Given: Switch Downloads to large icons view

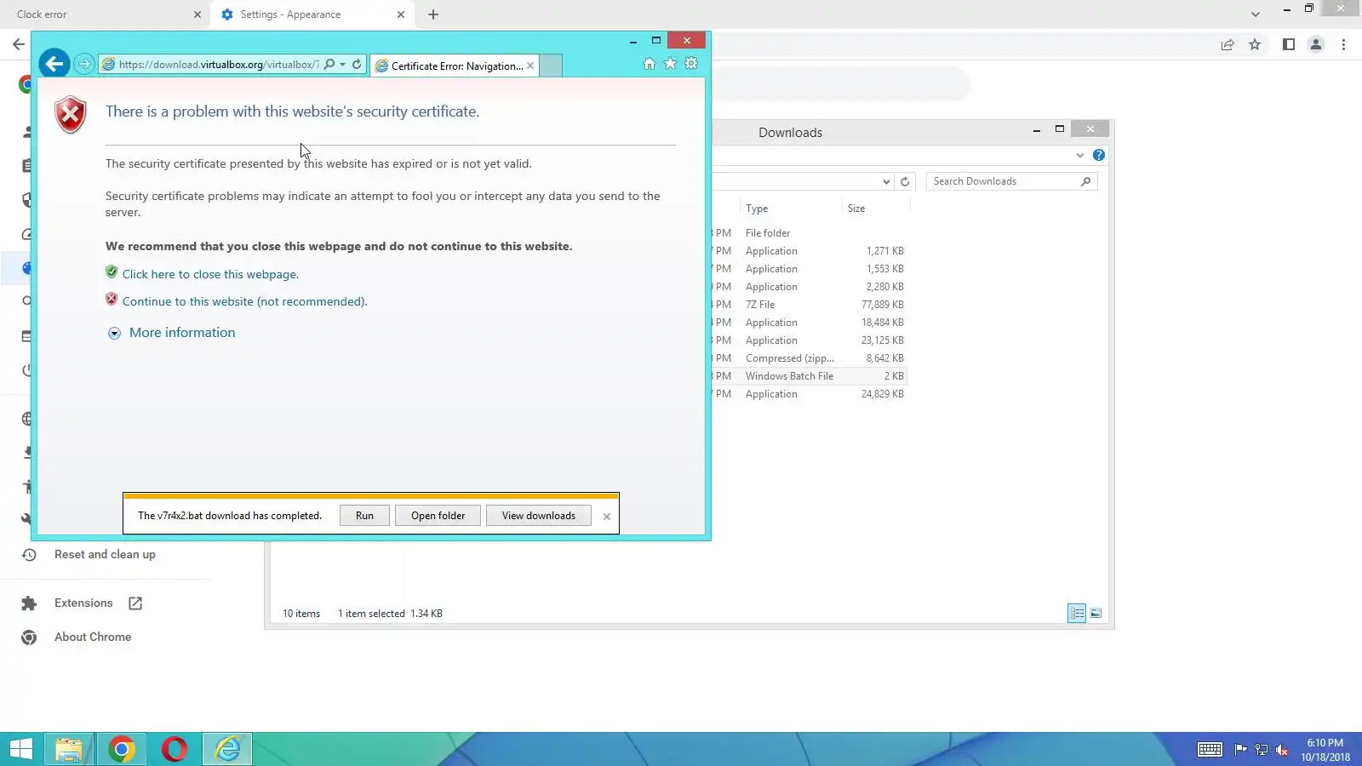Looking at the screenshot, I should pyautogui.click(x=1096, y=614).
